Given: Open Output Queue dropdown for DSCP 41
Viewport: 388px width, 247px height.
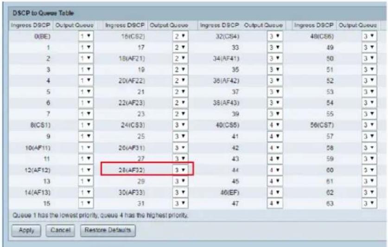Looking at the screenshot, I should (x=275, y=136).
